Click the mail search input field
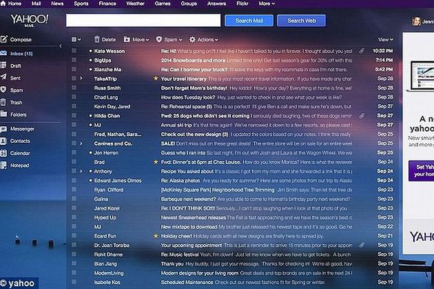 coord(143,20)
